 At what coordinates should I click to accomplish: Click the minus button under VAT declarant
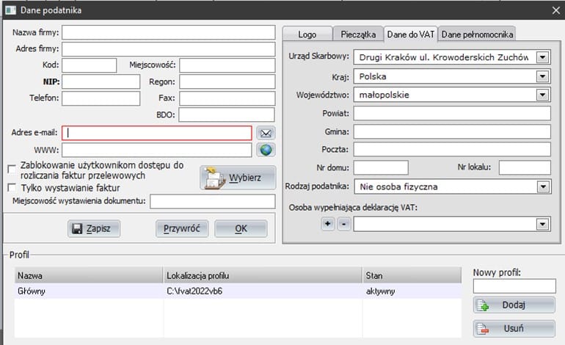click(x=343, y=225)
